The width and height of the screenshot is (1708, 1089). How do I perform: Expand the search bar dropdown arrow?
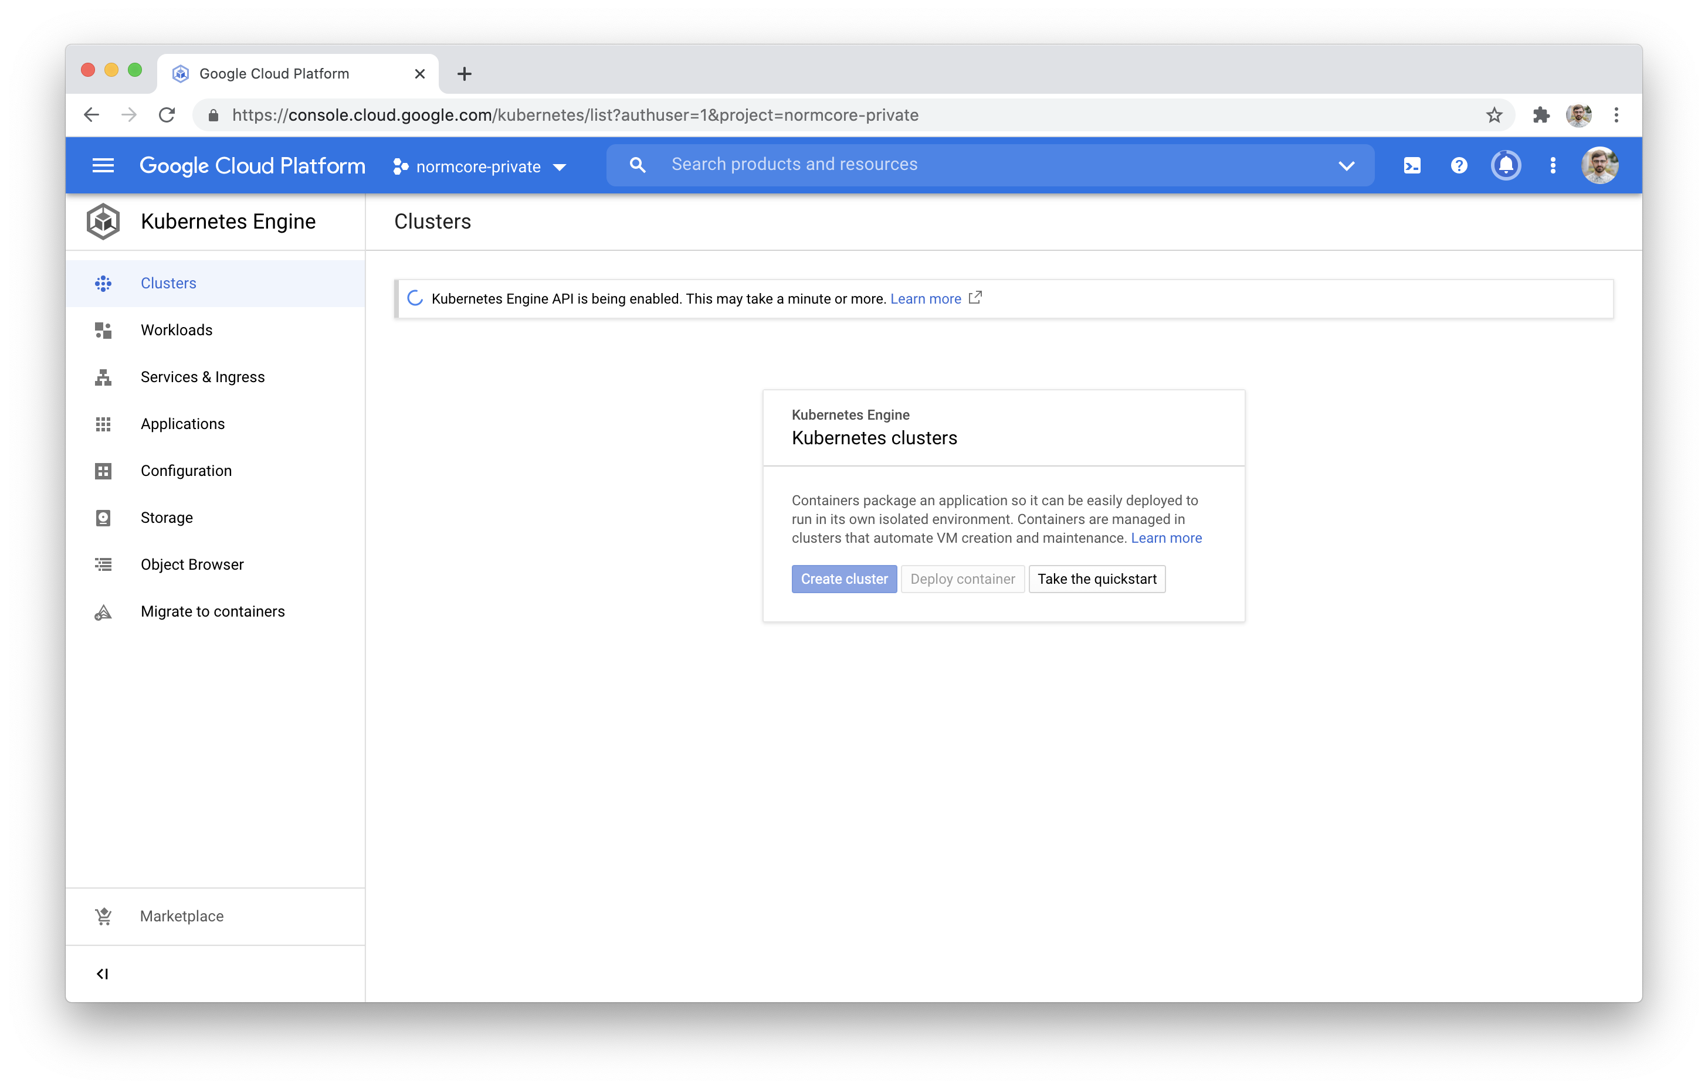pyautogui.click(x=1346, y=165)
